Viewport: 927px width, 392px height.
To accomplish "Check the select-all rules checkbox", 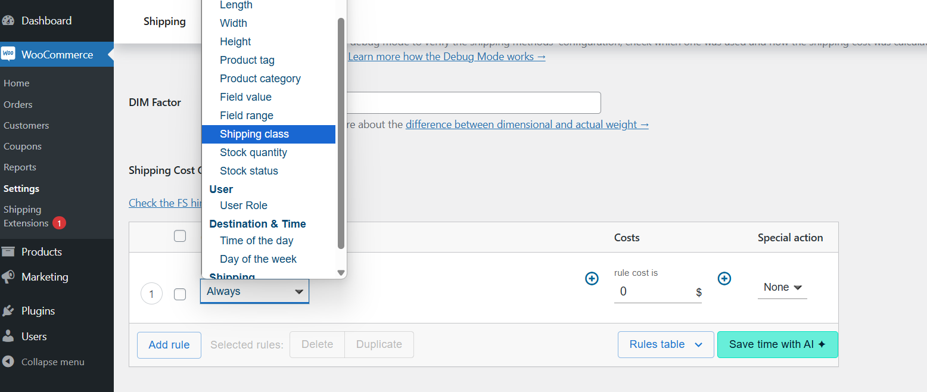I will [179, 236].
